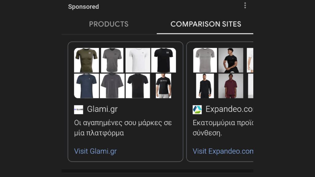Select the white Under Armour tee thumbnail
This screenshot has height=177, width=315.
[138, 60]
